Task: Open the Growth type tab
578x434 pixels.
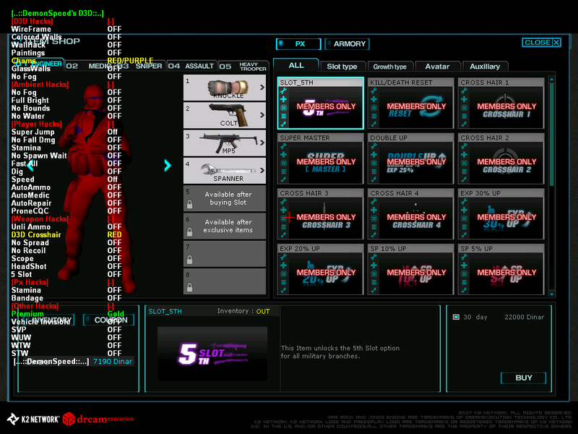Action: tap(389, 67)
